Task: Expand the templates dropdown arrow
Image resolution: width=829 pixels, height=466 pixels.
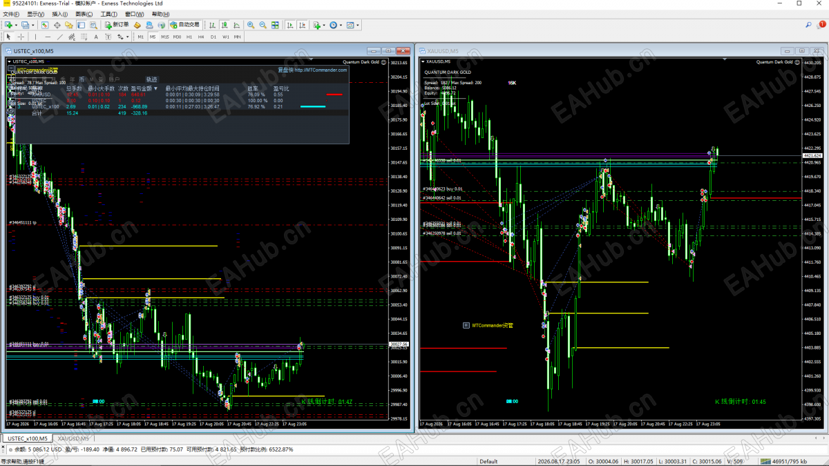Action: click(358, 25)
